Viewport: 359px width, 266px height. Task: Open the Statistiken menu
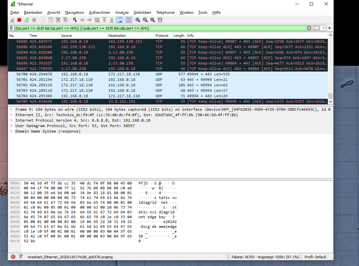point(142,13)
